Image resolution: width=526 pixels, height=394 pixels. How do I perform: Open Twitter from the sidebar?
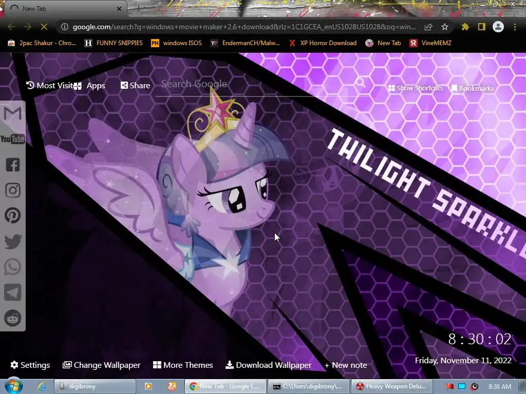pyautogui.click(x=13, y=241)
